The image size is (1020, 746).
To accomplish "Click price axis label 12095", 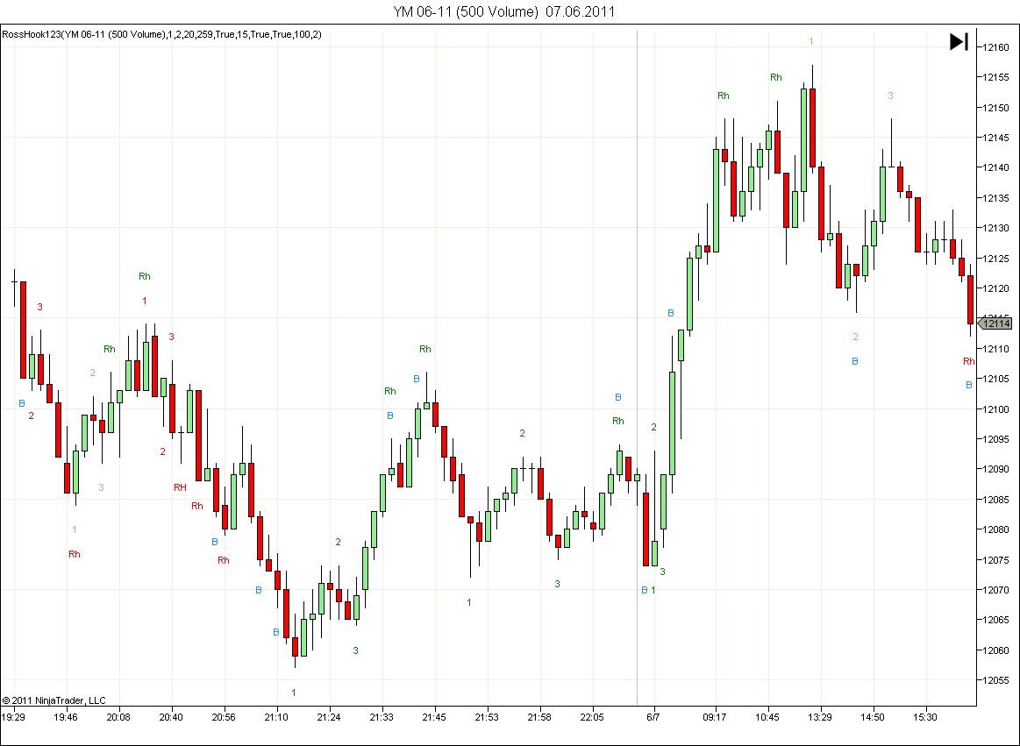I will pos(996,439).
